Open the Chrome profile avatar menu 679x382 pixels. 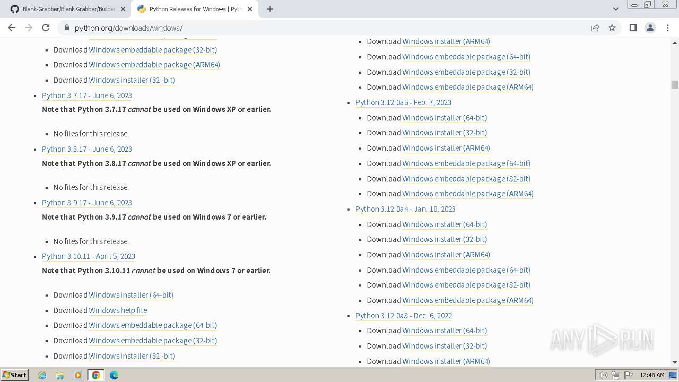(650, 28)
